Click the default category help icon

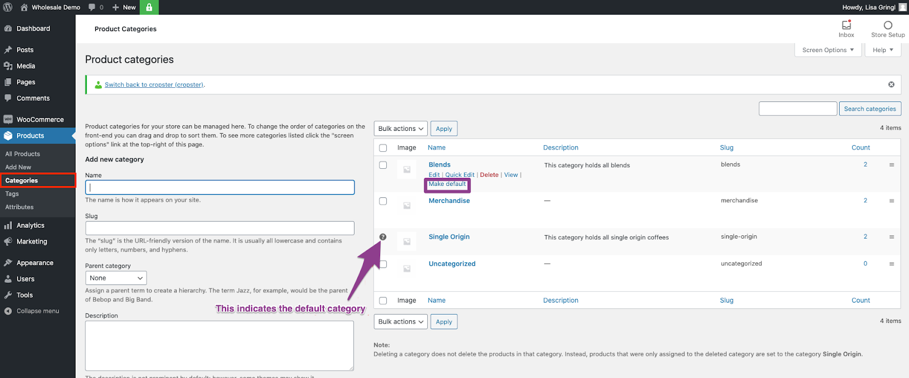(383, 237)
